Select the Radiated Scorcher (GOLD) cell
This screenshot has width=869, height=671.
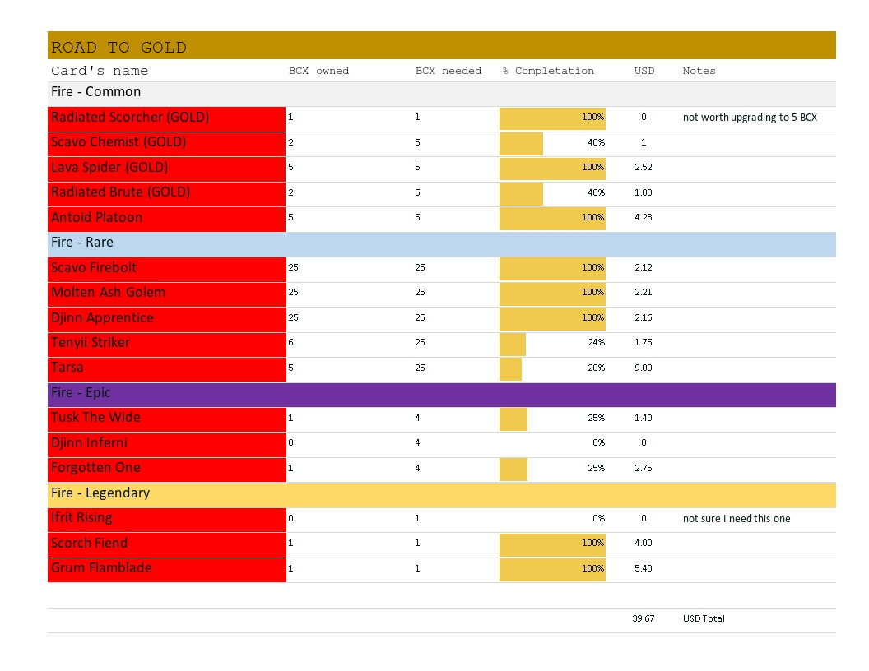coord(167,118)
